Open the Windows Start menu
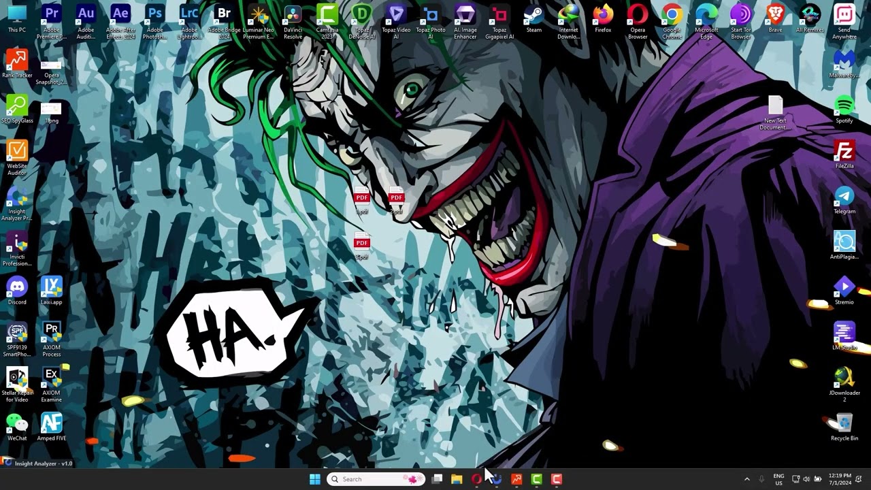Viewport: 871px width, 490px height. (315, 479)
